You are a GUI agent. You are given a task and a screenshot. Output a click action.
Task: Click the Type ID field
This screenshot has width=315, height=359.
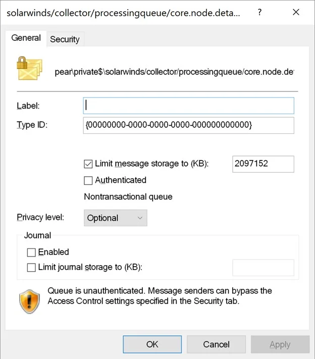(x=189, y=125)
